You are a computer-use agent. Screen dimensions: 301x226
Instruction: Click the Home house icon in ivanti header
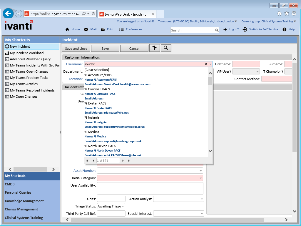point(67,29)
